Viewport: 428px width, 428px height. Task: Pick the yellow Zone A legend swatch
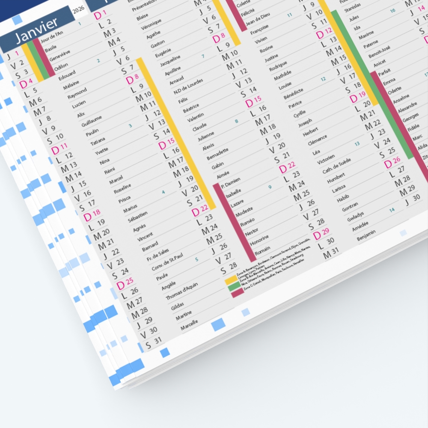pyautogui.click(x=231, y=280)
